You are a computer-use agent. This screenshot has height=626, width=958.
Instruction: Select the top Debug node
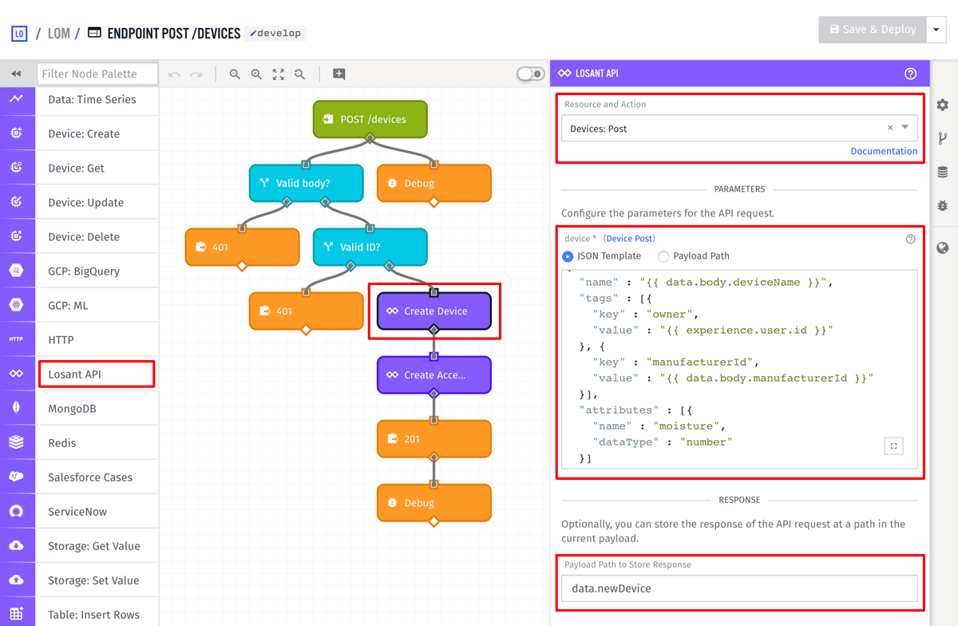point(434,183)
